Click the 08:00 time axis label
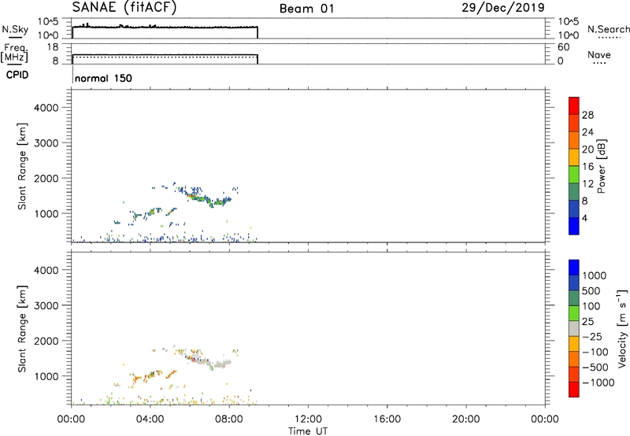Viewport: 630px width, 436px height. coord(229,419)
